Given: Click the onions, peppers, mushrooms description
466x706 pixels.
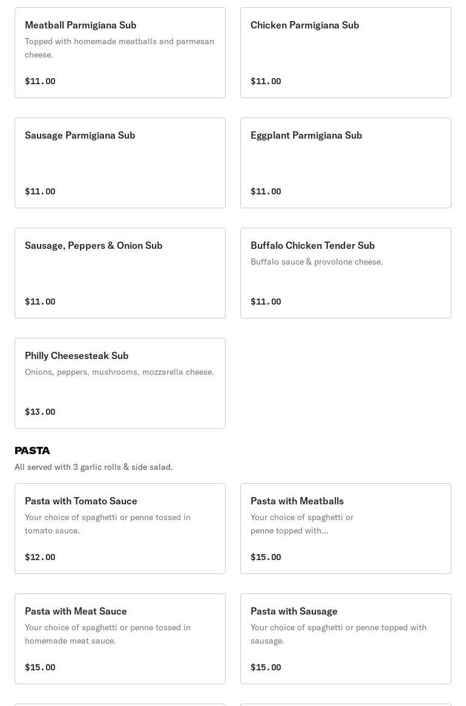Looking at the screenshot, I should pyautogui.click(x=119, y=372).
